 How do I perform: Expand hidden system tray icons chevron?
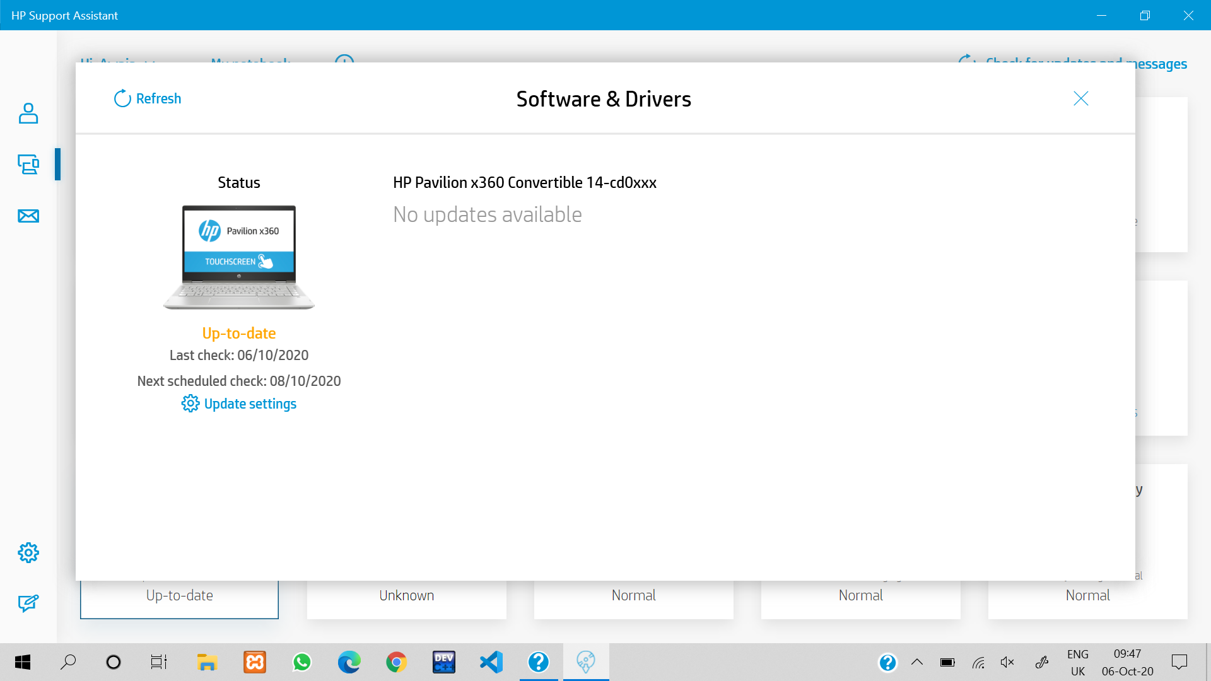click(x=917, y=662)
